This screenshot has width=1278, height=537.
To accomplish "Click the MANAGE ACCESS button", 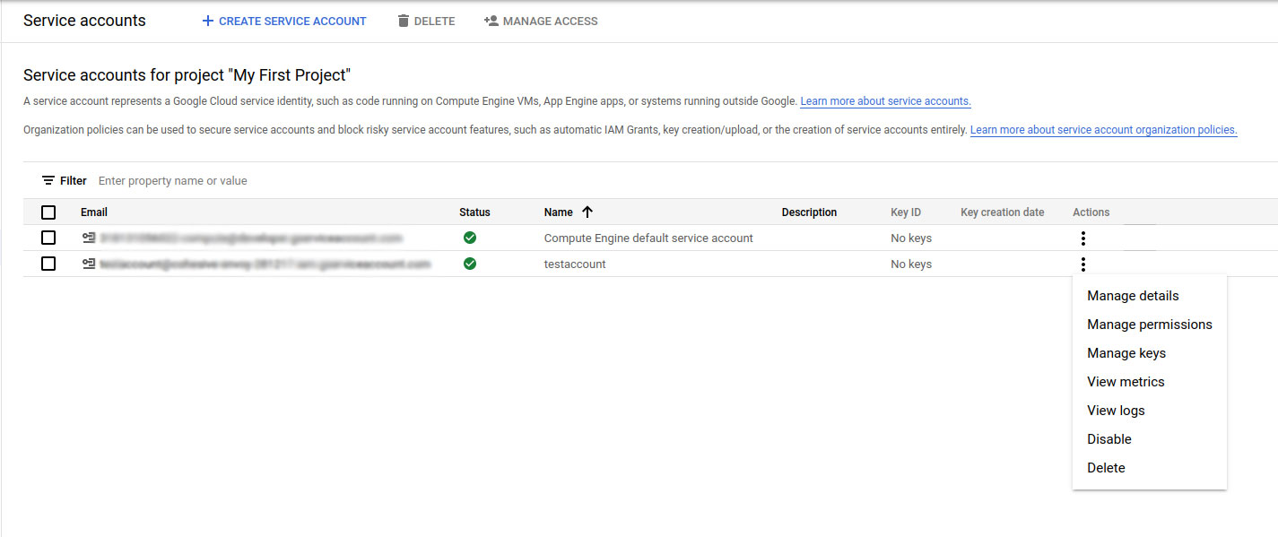I will 541,21.
